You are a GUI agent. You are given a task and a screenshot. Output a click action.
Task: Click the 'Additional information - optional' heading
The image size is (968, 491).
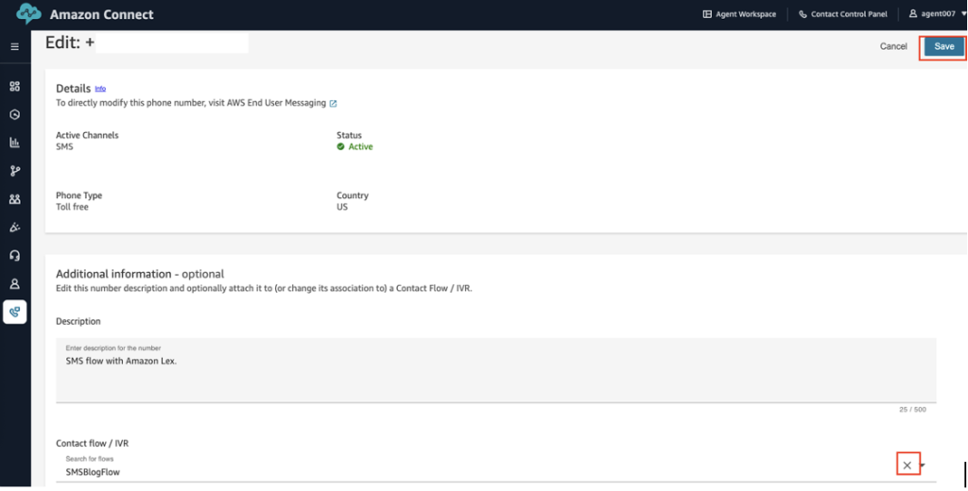tap(140, 274)
